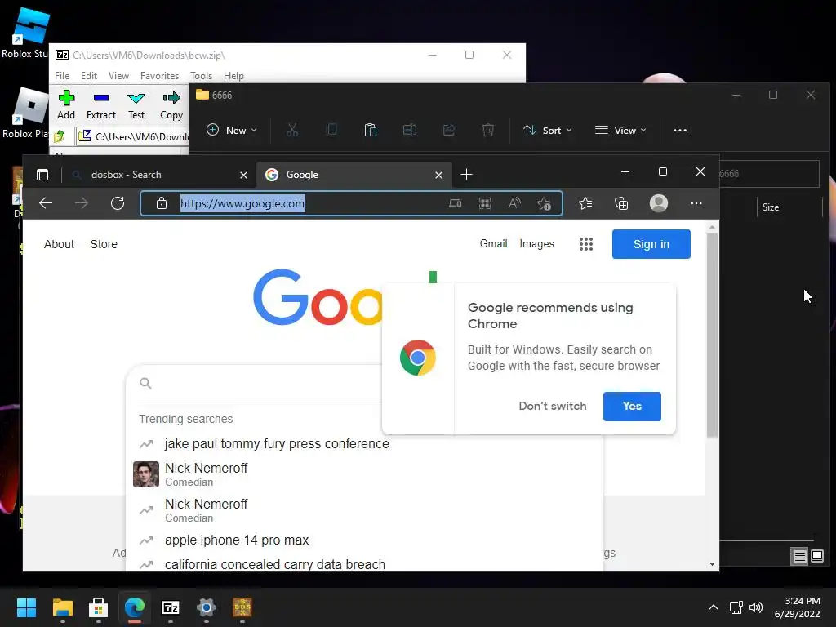Switch to details view in File Explorer
The width and height of the screenshot is (836, 627).
(799, 557)
